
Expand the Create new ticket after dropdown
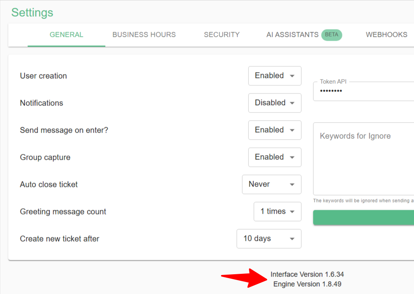(x=269, y=239)
